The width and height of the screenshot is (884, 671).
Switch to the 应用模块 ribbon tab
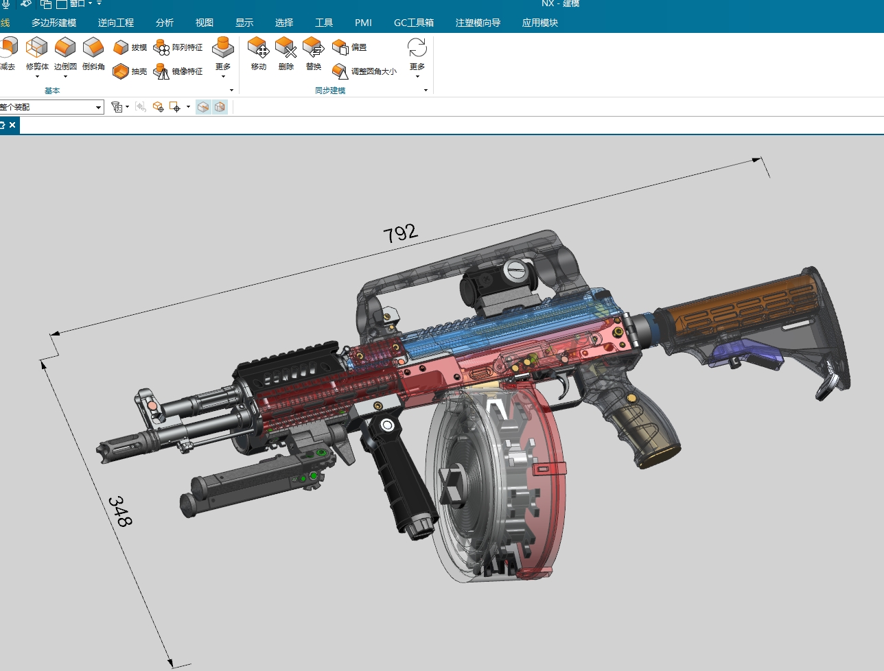[x=539, y=23]
